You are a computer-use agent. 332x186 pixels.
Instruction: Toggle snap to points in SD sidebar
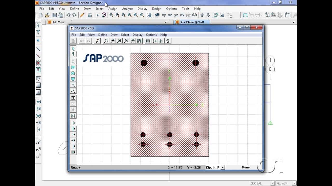(x=73, y=123)
